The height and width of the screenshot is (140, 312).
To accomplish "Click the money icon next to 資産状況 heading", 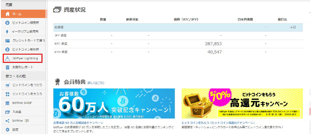I will pos(57,10).
